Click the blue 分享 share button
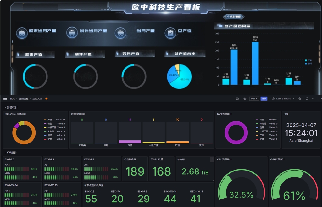 pyautogui.click(x=264, y=98)
